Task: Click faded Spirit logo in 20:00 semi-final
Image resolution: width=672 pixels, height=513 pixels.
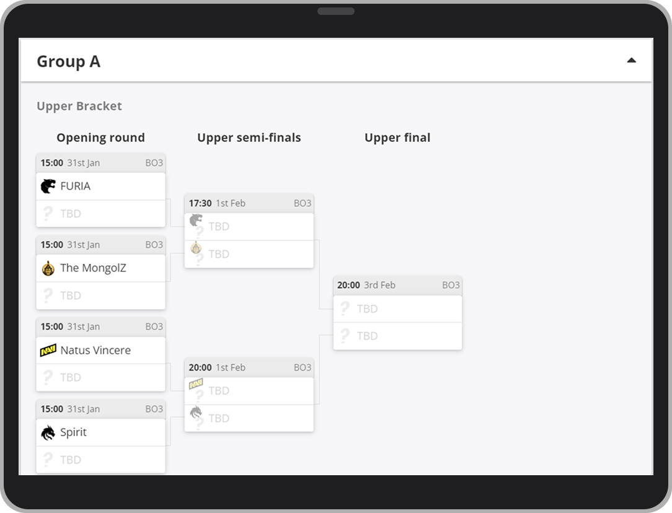Action: (196, 412)
